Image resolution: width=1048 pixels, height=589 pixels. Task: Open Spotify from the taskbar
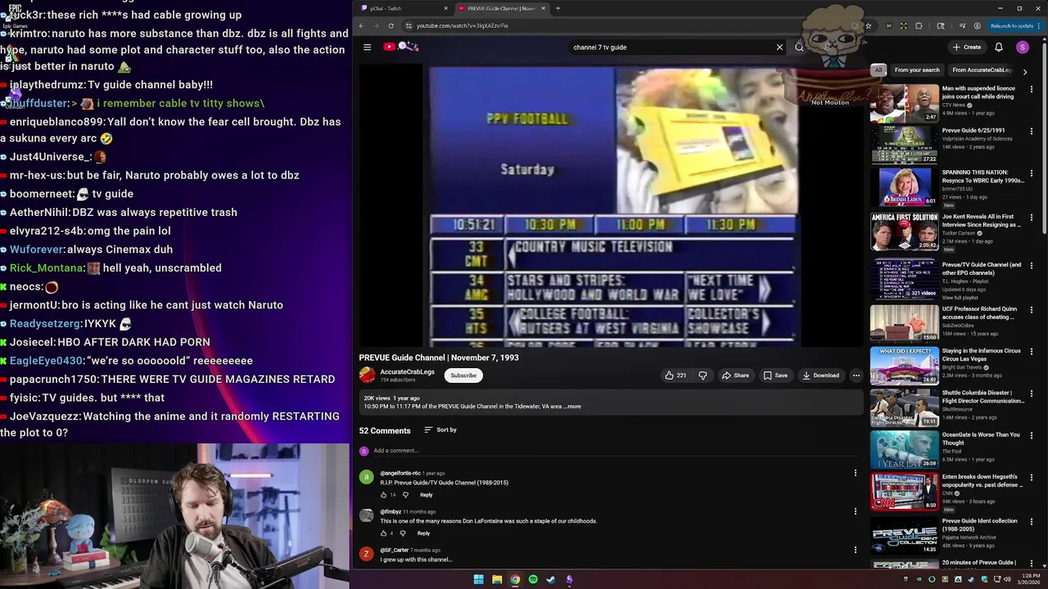click(x=533, y=579)
